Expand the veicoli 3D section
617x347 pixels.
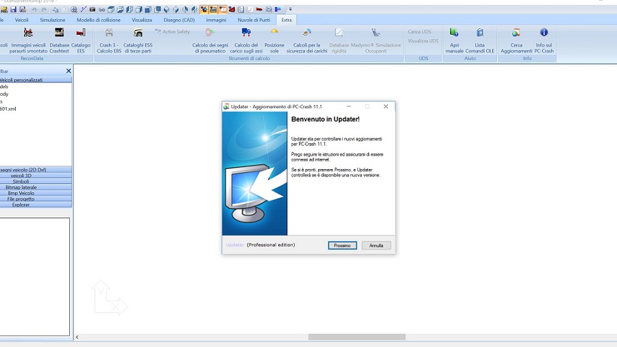[36, 176]
